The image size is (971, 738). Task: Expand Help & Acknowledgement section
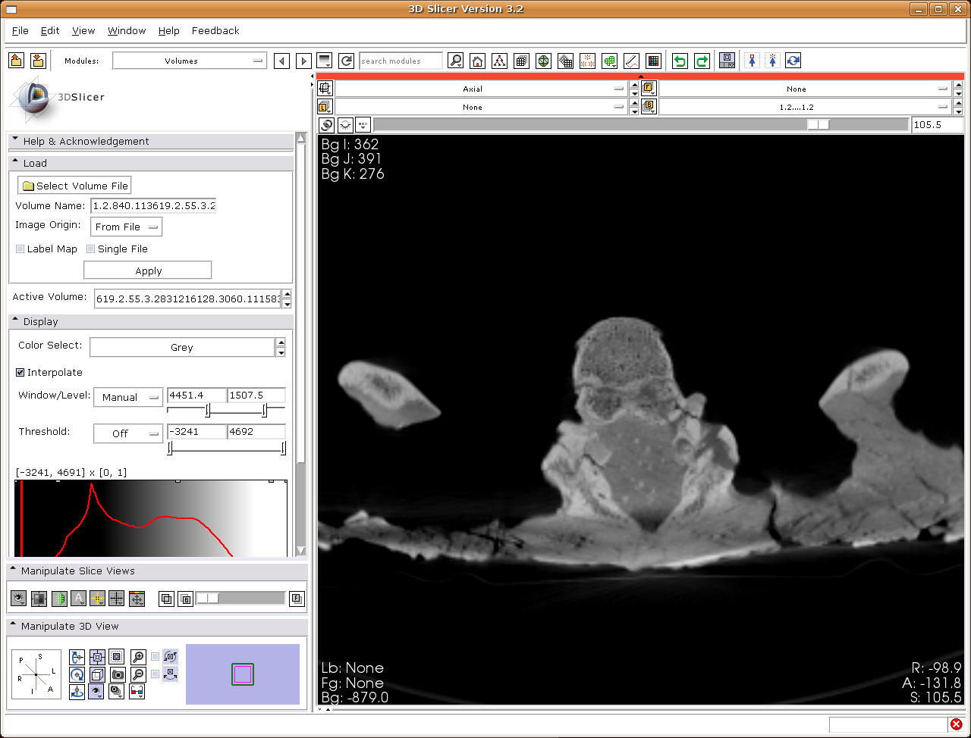[150, 141]
